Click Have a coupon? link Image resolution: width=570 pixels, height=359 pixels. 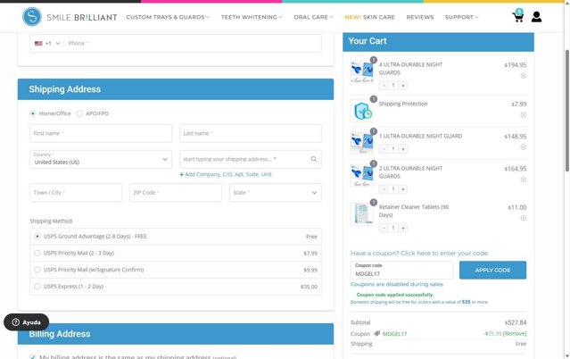(419, 253)
